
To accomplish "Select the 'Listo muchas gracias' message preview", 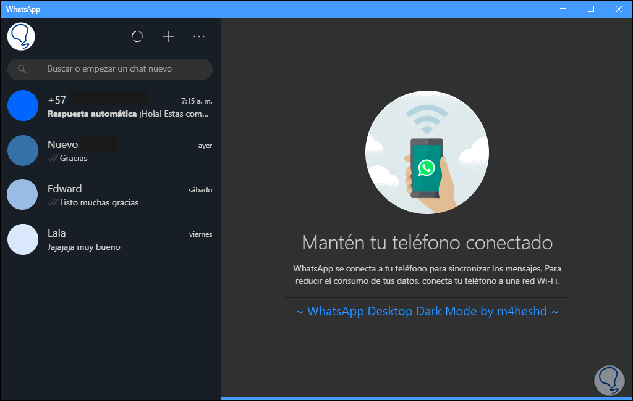I will [x=100, y=203].
